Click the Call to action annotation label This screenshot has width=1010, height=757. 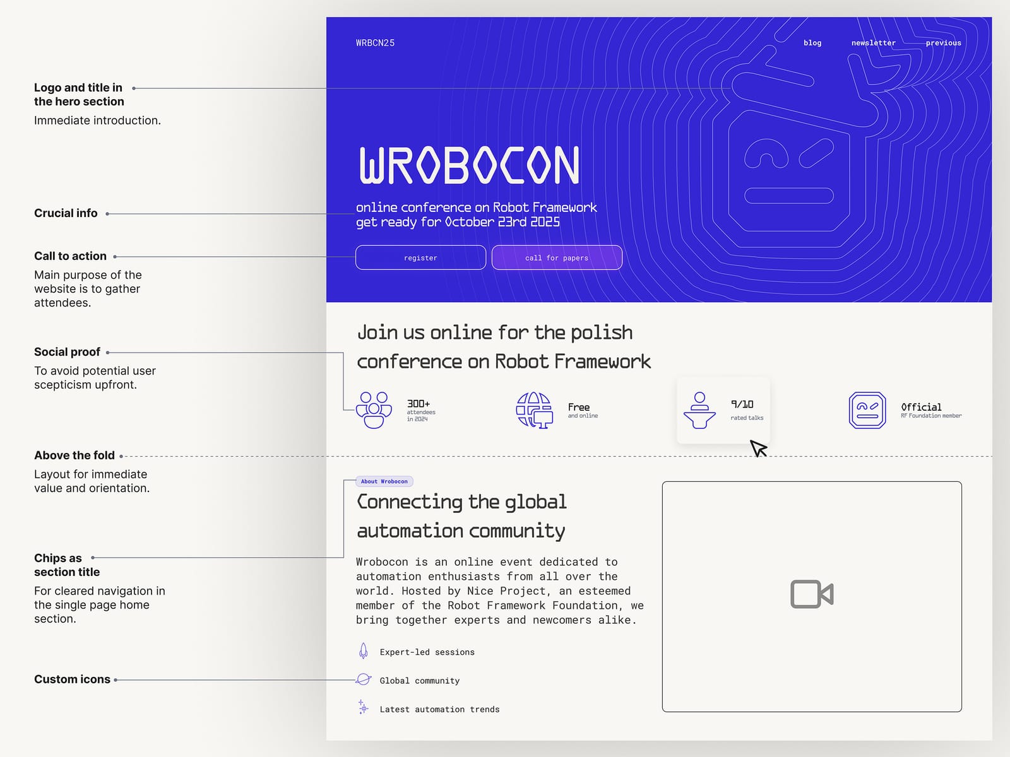[70, 256]
